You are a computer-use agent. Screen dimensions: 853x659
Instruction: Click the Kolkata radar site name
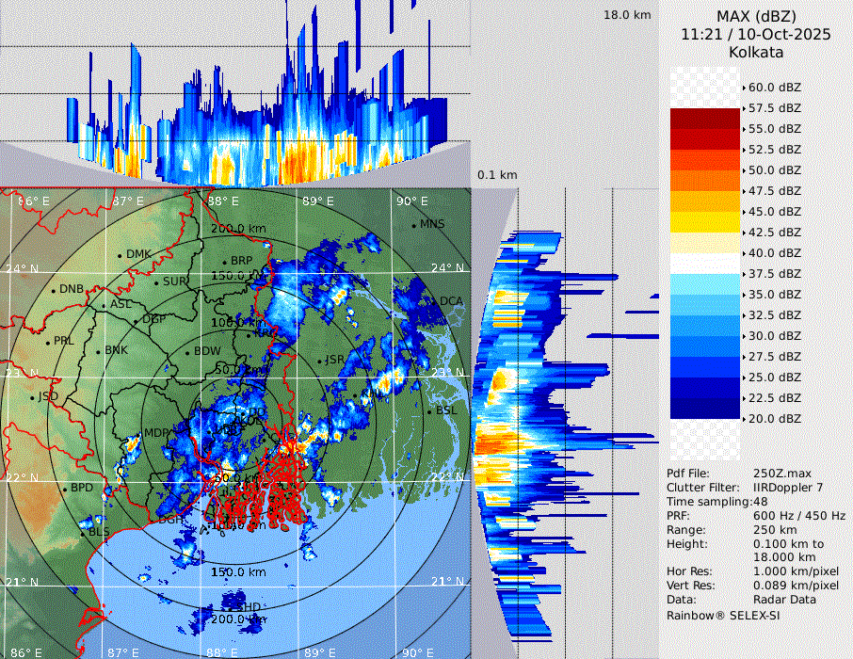pyautogui.click(x=755, y=52)
